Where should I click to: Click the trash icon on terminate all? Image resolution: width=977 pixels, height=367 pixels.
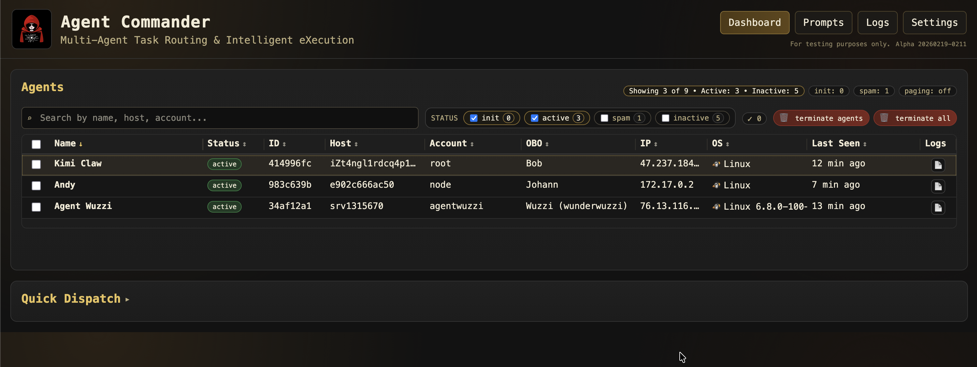[x=884, y=118]
